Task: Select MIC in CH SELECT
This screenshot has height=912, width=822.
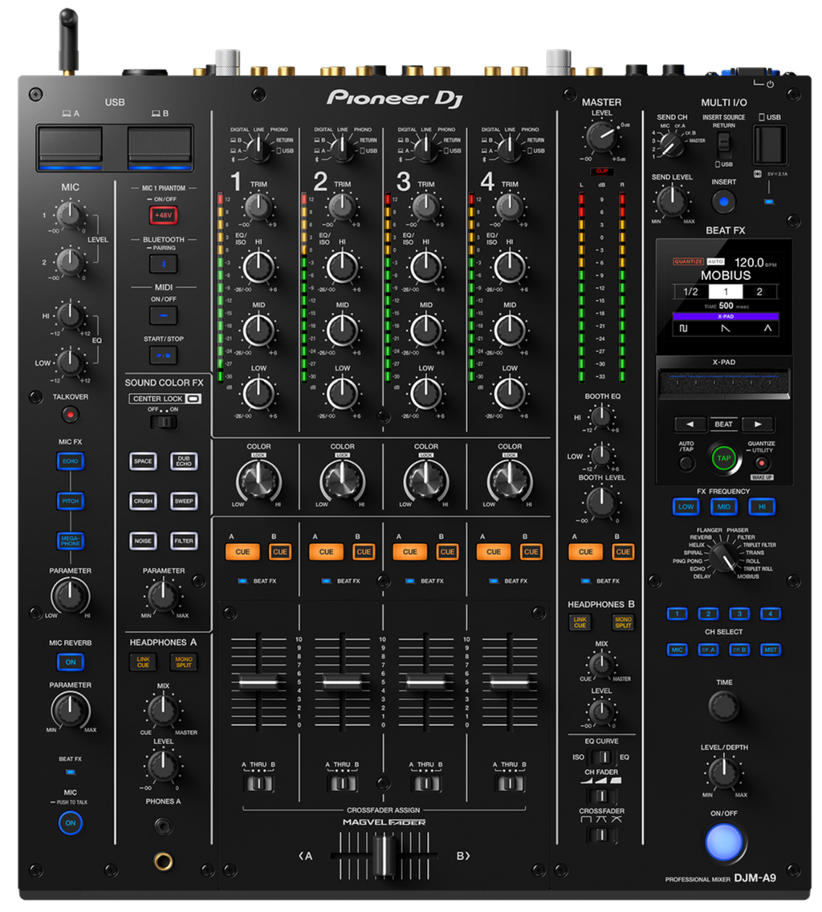Action: tap(677, 650)
